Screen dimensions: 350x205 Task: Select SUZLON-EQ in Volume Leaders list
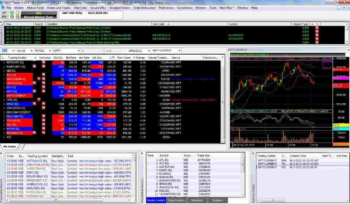click(193, 177)
